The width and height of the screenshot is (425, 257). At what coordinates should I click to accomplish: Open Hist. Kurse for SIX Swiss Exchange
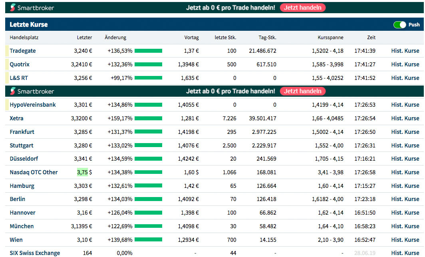(x=405, y=253)
